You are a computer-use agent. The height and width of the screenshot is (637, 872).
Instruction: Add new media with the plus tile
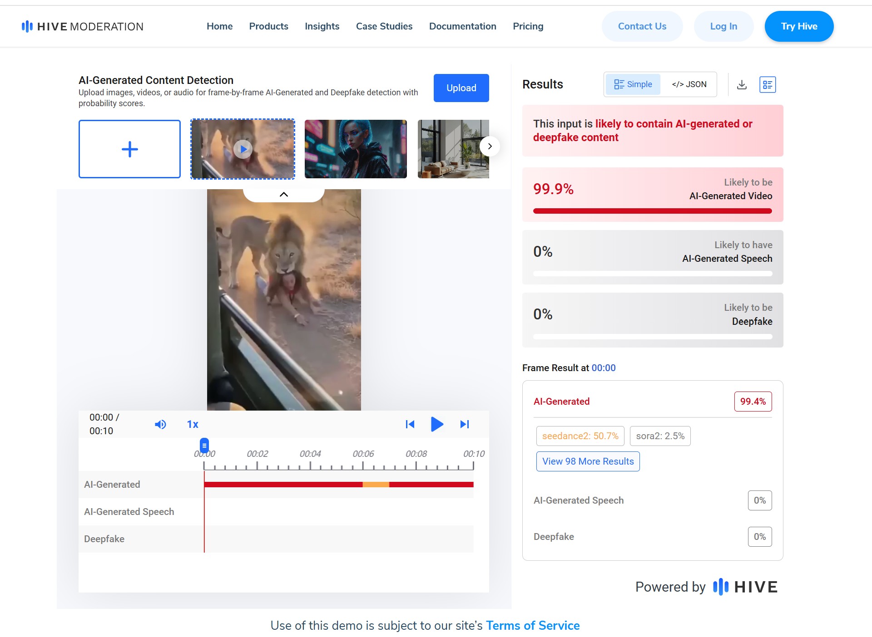pyautogui.click(x=129, y=149)
